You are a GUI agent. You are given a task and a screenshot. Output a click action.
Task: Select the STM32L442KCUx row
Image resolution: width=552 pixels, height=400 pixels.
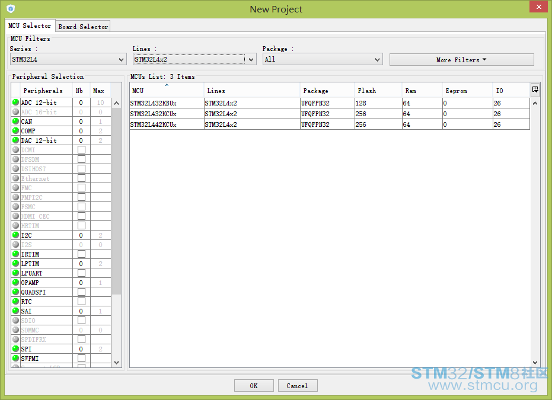pos(330,124)
